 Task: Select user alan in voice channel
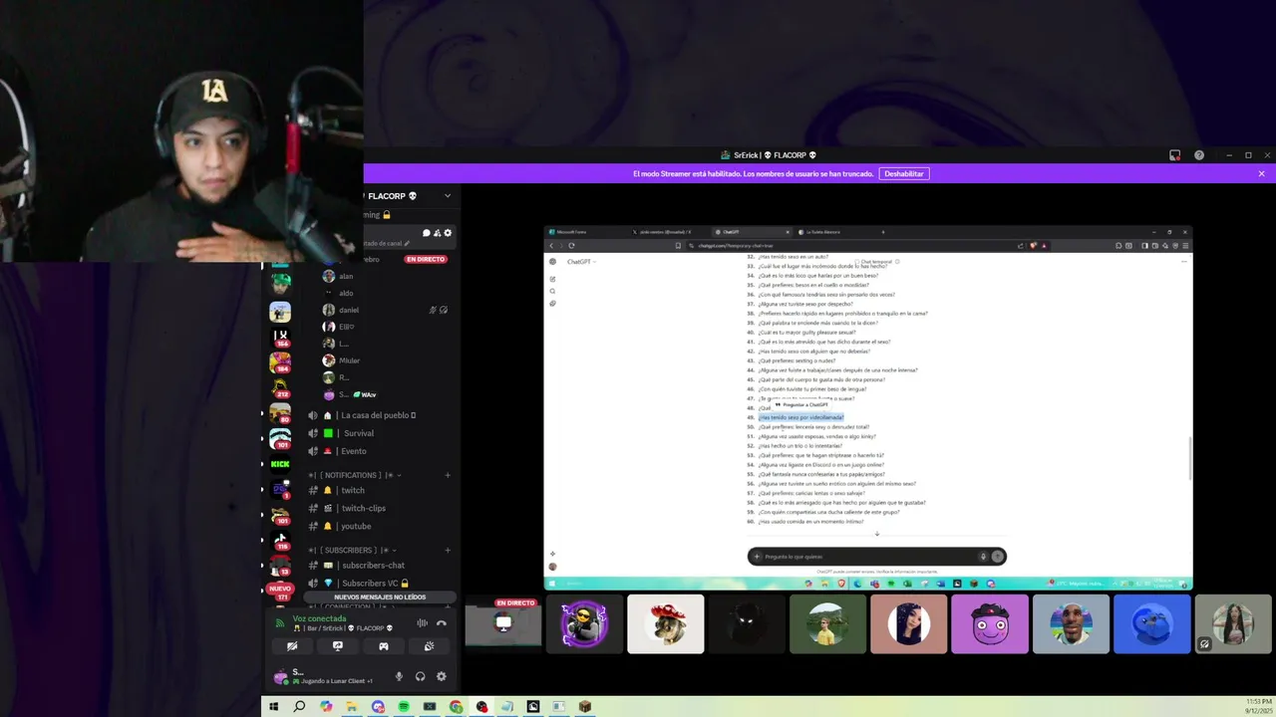(346, 276)
